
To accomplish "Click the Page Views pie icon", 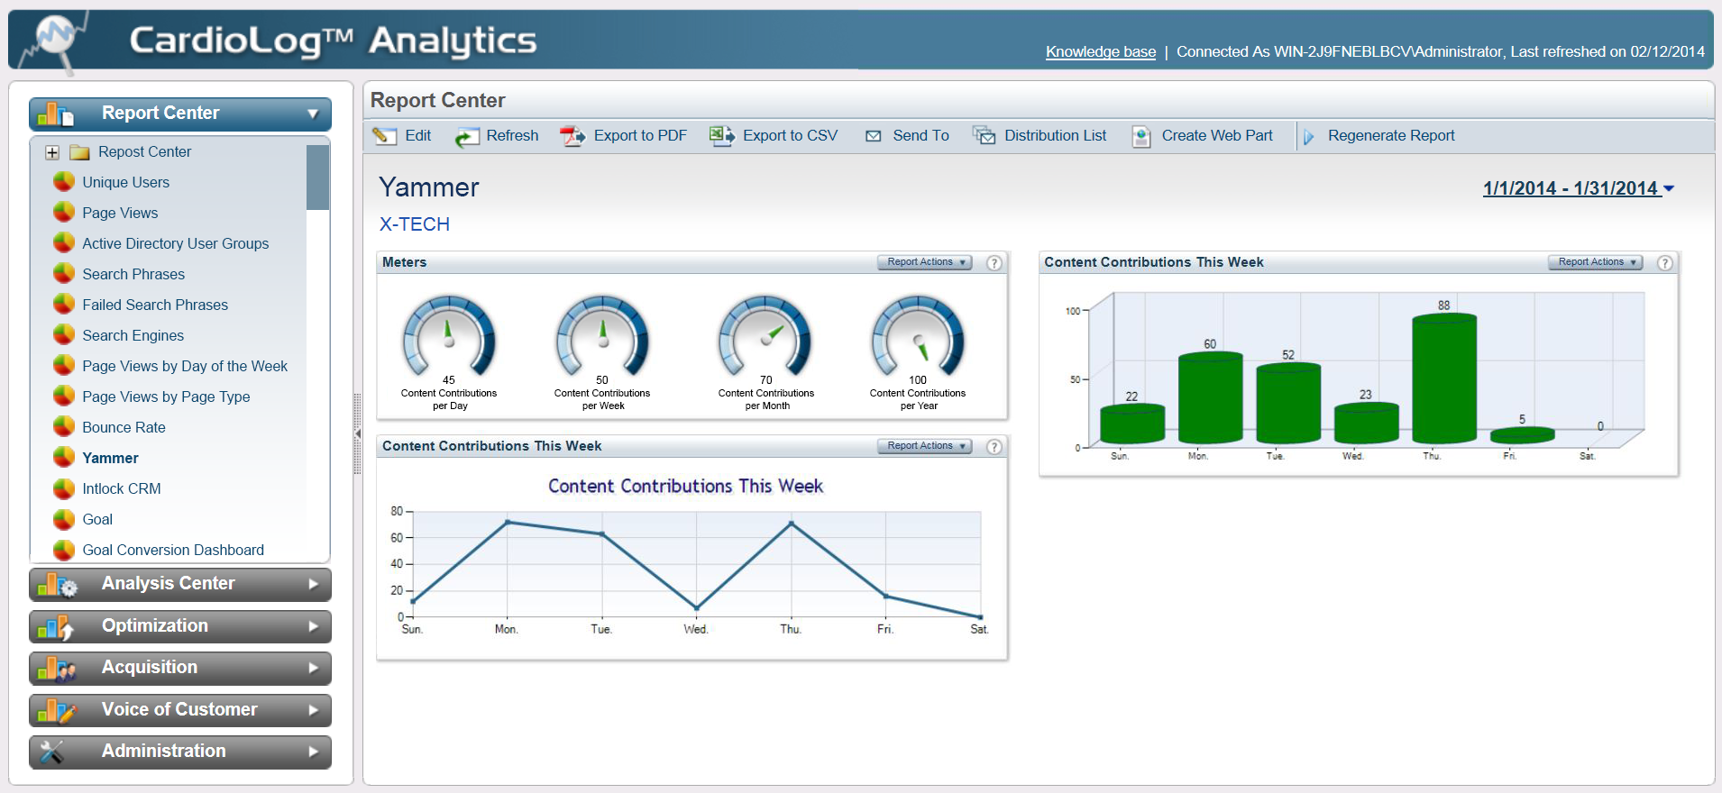I will (64, 213).
